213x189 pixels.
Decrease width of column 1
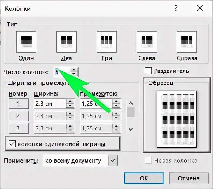click(x=70, y=106)
